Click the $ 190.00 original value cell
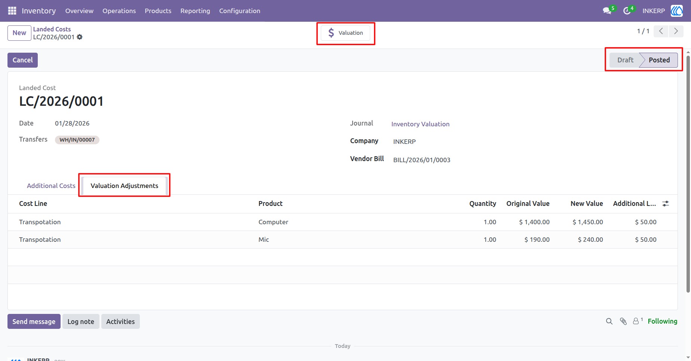 point(537,240)
